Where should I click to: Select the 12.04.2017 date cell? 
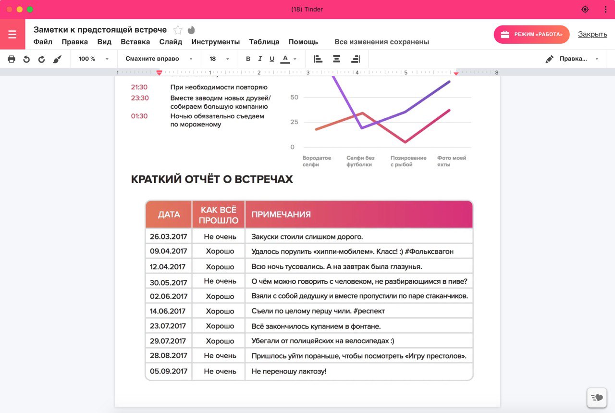point(168,266)
